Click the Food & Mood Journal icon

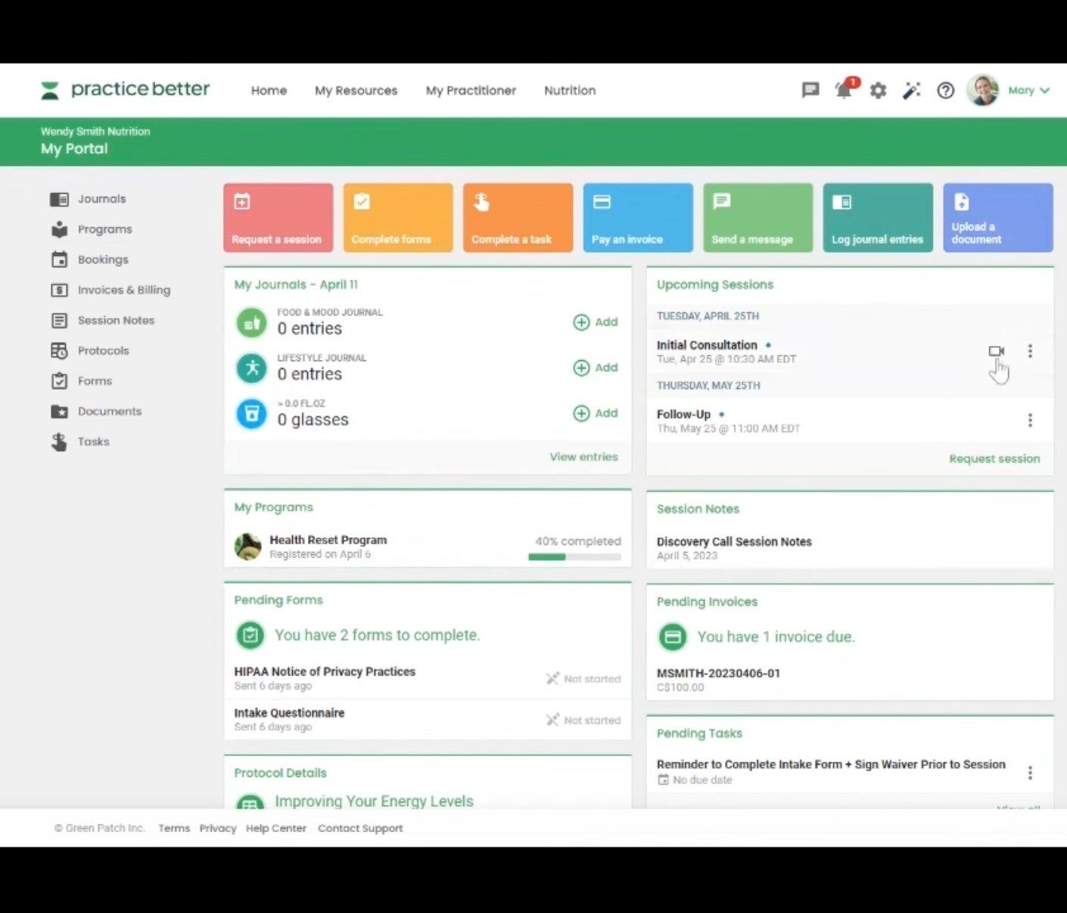[251, 323]
